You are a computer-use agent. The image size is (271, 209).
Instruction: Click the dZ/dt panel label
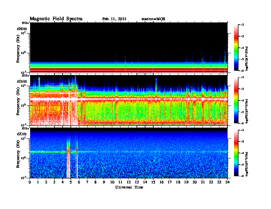click(x=22, y=134)
